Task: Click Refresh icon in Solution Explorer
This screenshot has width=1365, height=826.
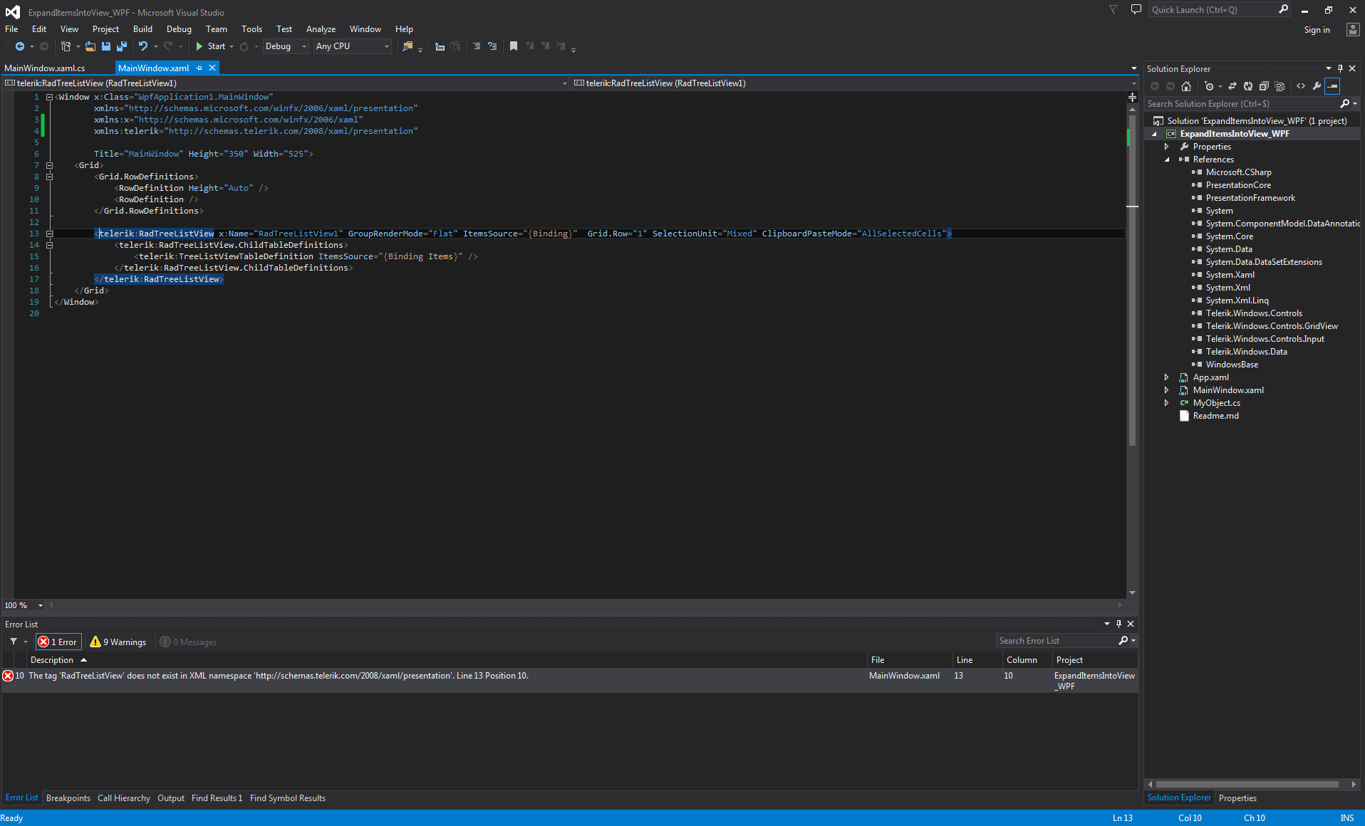Action: pos(1247,86)
